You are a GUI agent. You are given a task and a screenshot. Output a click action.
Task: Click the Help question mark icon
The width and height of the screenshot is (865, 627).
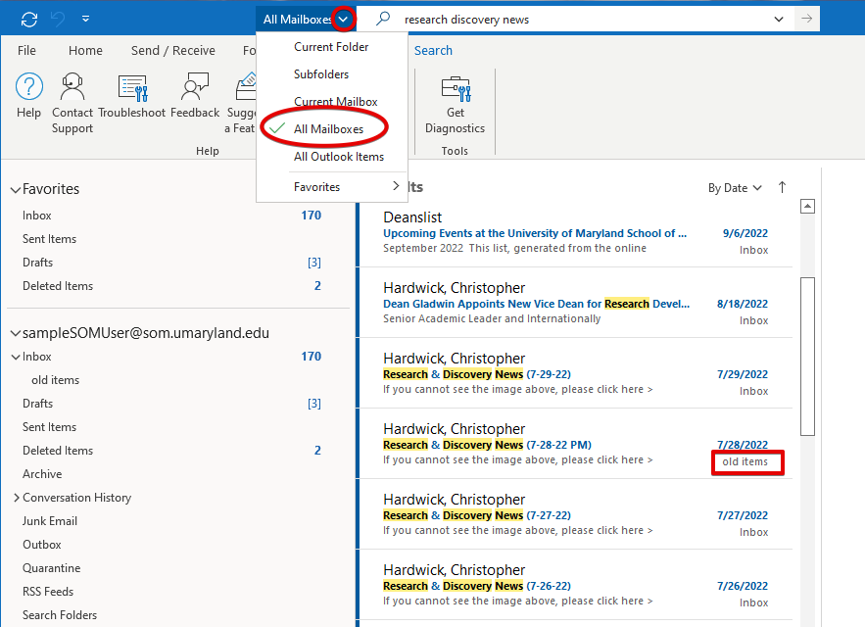coord(29,88)
